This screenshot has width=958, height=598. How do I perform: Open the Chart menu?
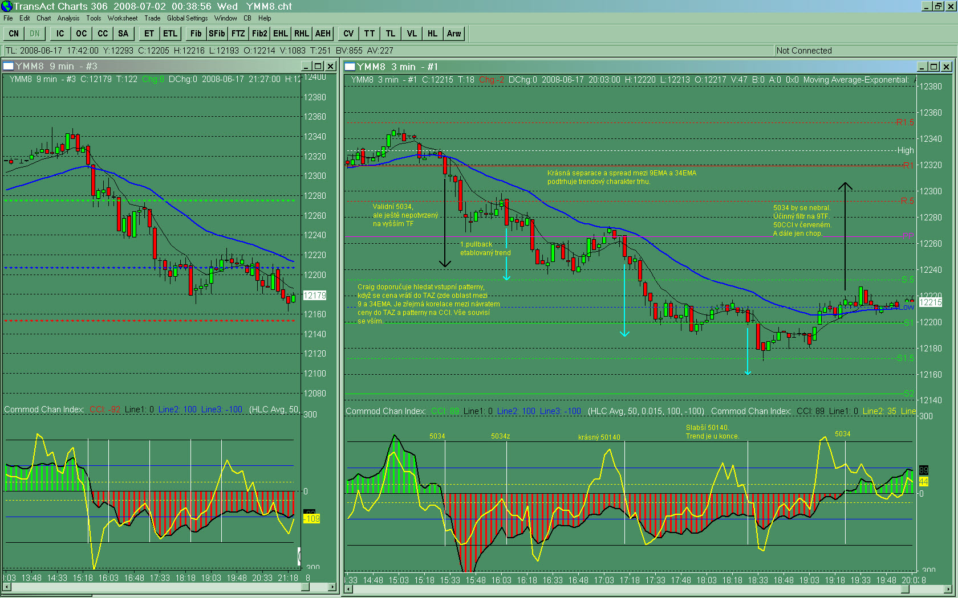click(x=44, y=18)
